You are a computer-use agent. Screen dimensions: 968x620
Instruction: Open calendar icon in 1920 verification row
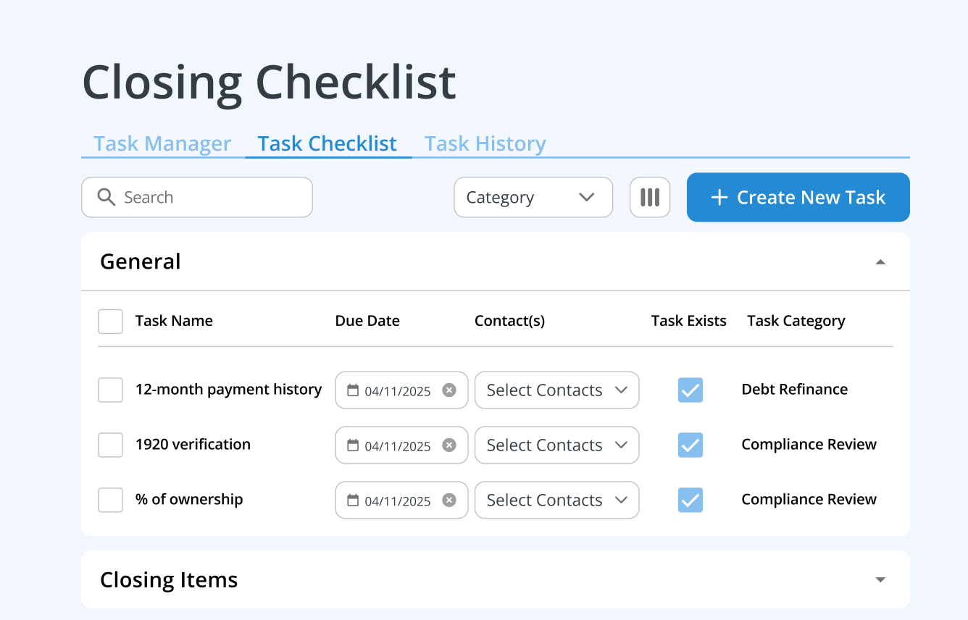pyautogui.click(x=353, y=445)
